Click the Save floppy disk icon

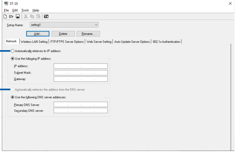(x=18, y=16)
